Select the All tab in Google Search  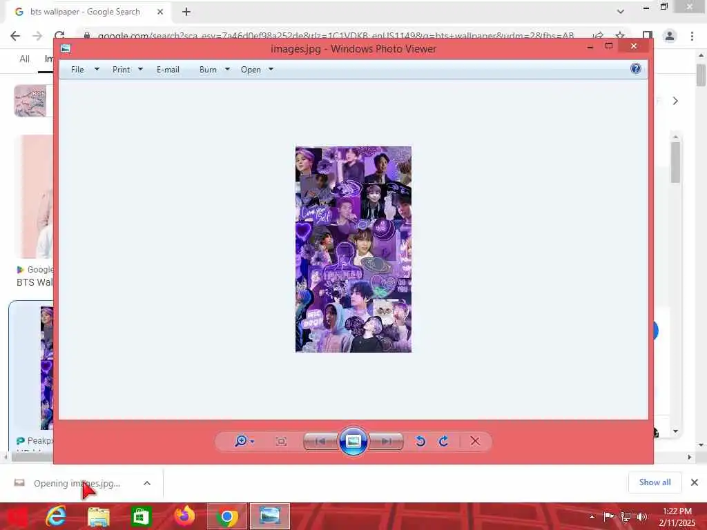tap(24, 59)
